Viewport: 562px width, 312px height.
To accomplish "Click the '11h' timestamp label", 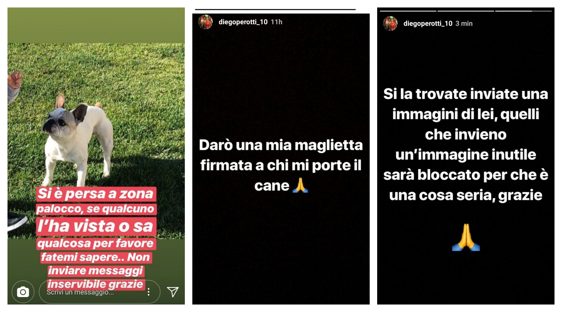I will click(x=276, y=22).
